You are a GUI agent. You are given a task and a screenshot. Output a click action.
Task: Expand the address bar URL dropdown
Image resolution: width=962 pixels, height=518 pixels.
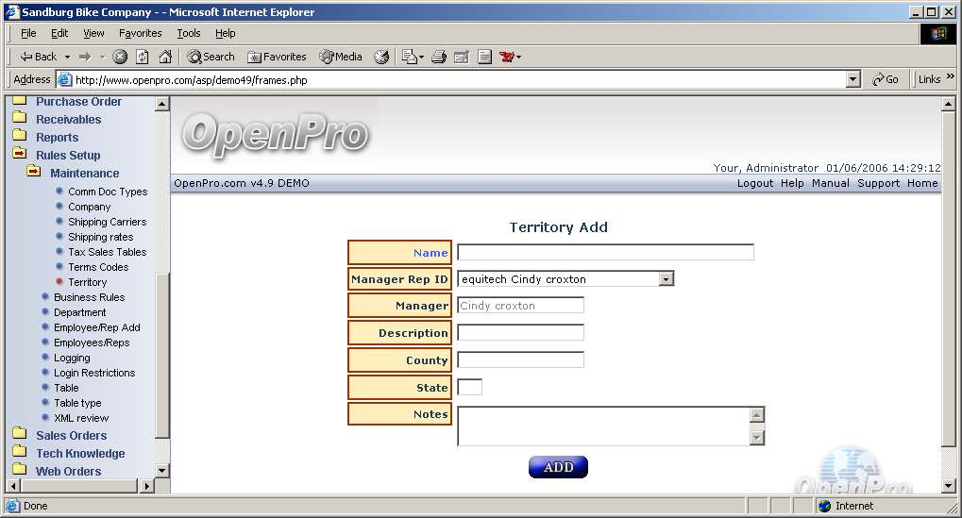point(853,80)
